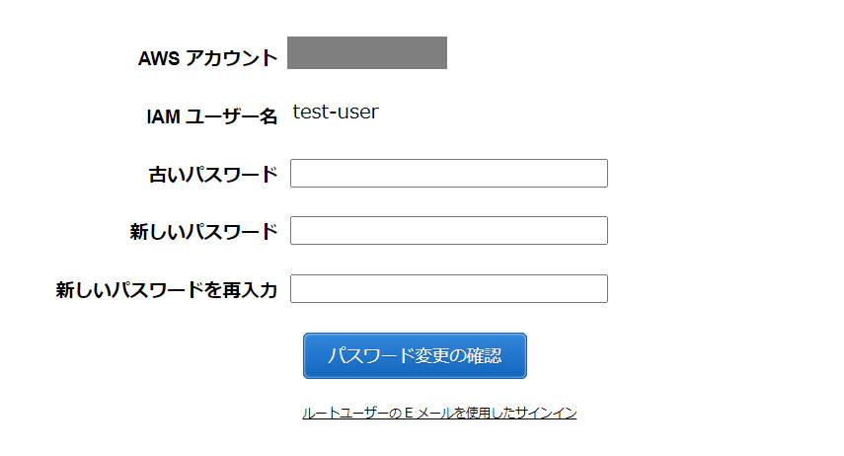Select the 新しいパスワードを再入力 input field
The image size is (844, 456).
[x=448, y=289]
